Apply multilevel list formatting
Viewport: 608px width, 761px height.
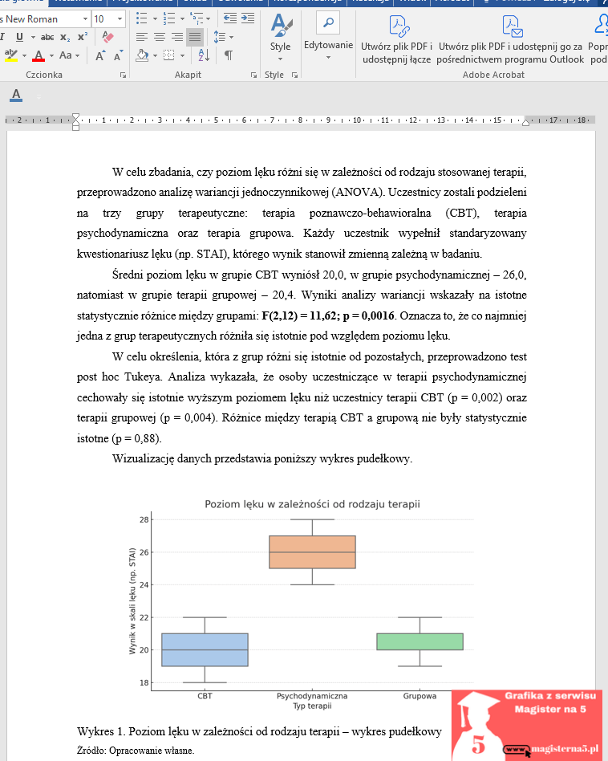pyautogui.click(x=197, y=19)
